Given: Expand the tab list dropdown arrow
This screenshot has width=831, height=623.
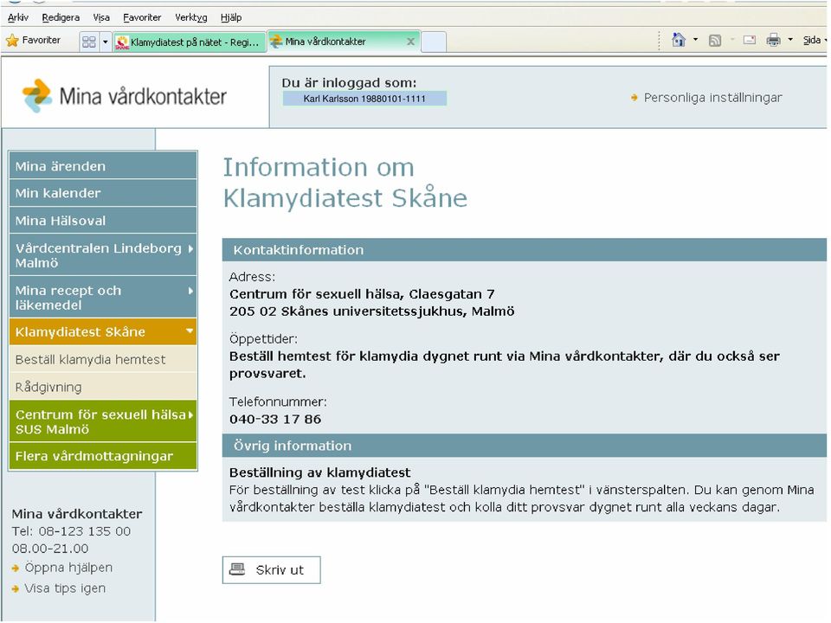Looking at the screenshot, I should 105,42.
